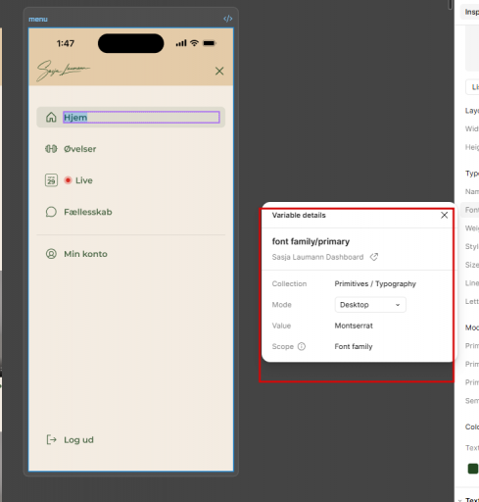Open the Live menu item
479x502 pixels.
[84, 180]
